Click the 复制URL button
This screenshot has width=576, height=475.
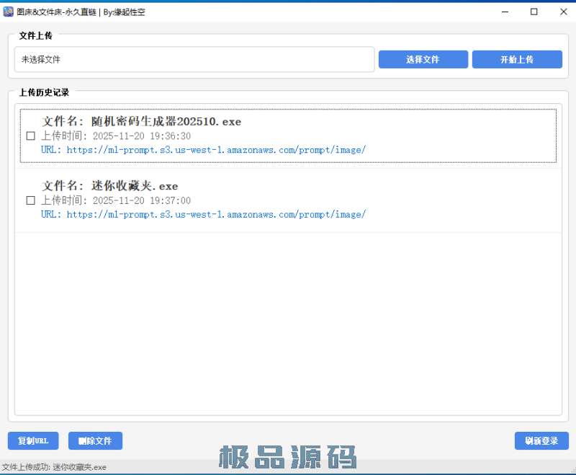click(33, 440)
